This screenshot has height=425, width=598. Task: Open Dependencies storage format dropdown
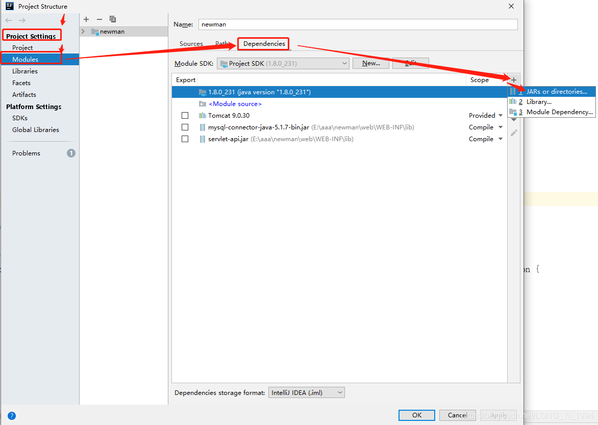click(307, 392)
